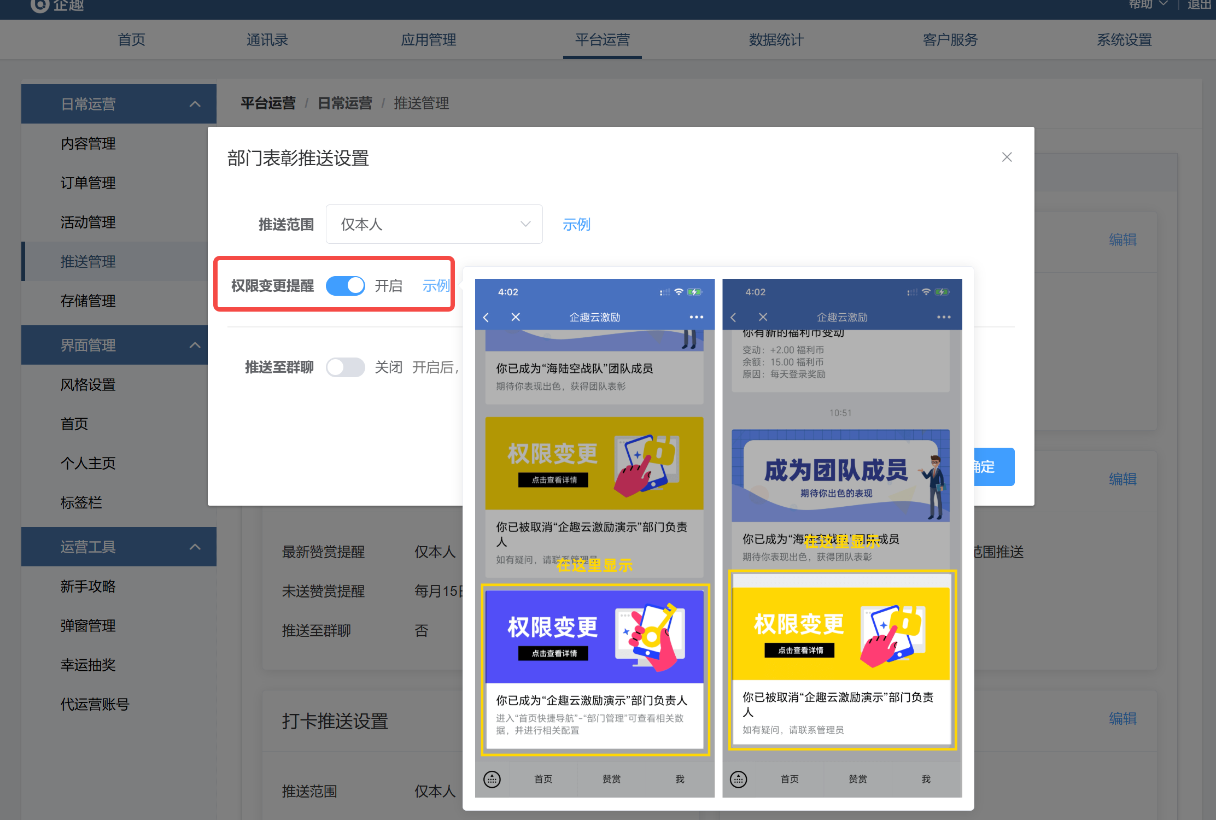The image size is (1216, 820).
Task: Turn off the 权限变更提醒 switch
Action: pos(346,285)
